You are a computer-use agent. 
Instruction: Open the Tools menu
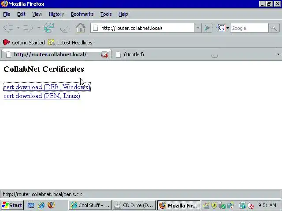click(106, 14)
